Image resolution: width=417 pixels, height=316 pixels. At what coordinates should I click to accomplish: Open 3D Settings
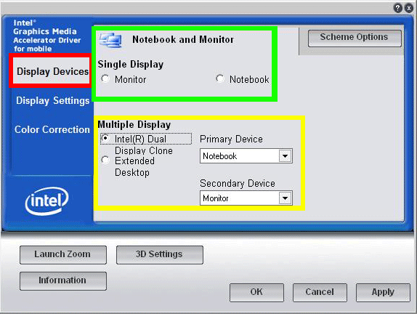[x=160, y=255]
